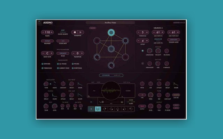The width and height of the screenshot is (223, 139).
Task: Click the oscillator Tune knob
Action: click(x=46, y=84)
